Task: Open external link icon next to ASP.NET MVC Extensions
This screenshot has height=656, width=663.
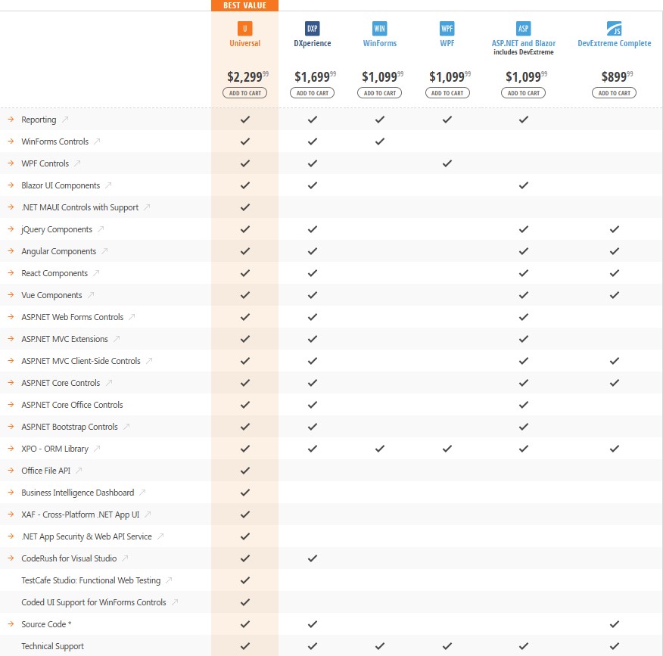Action: [117, 339]
